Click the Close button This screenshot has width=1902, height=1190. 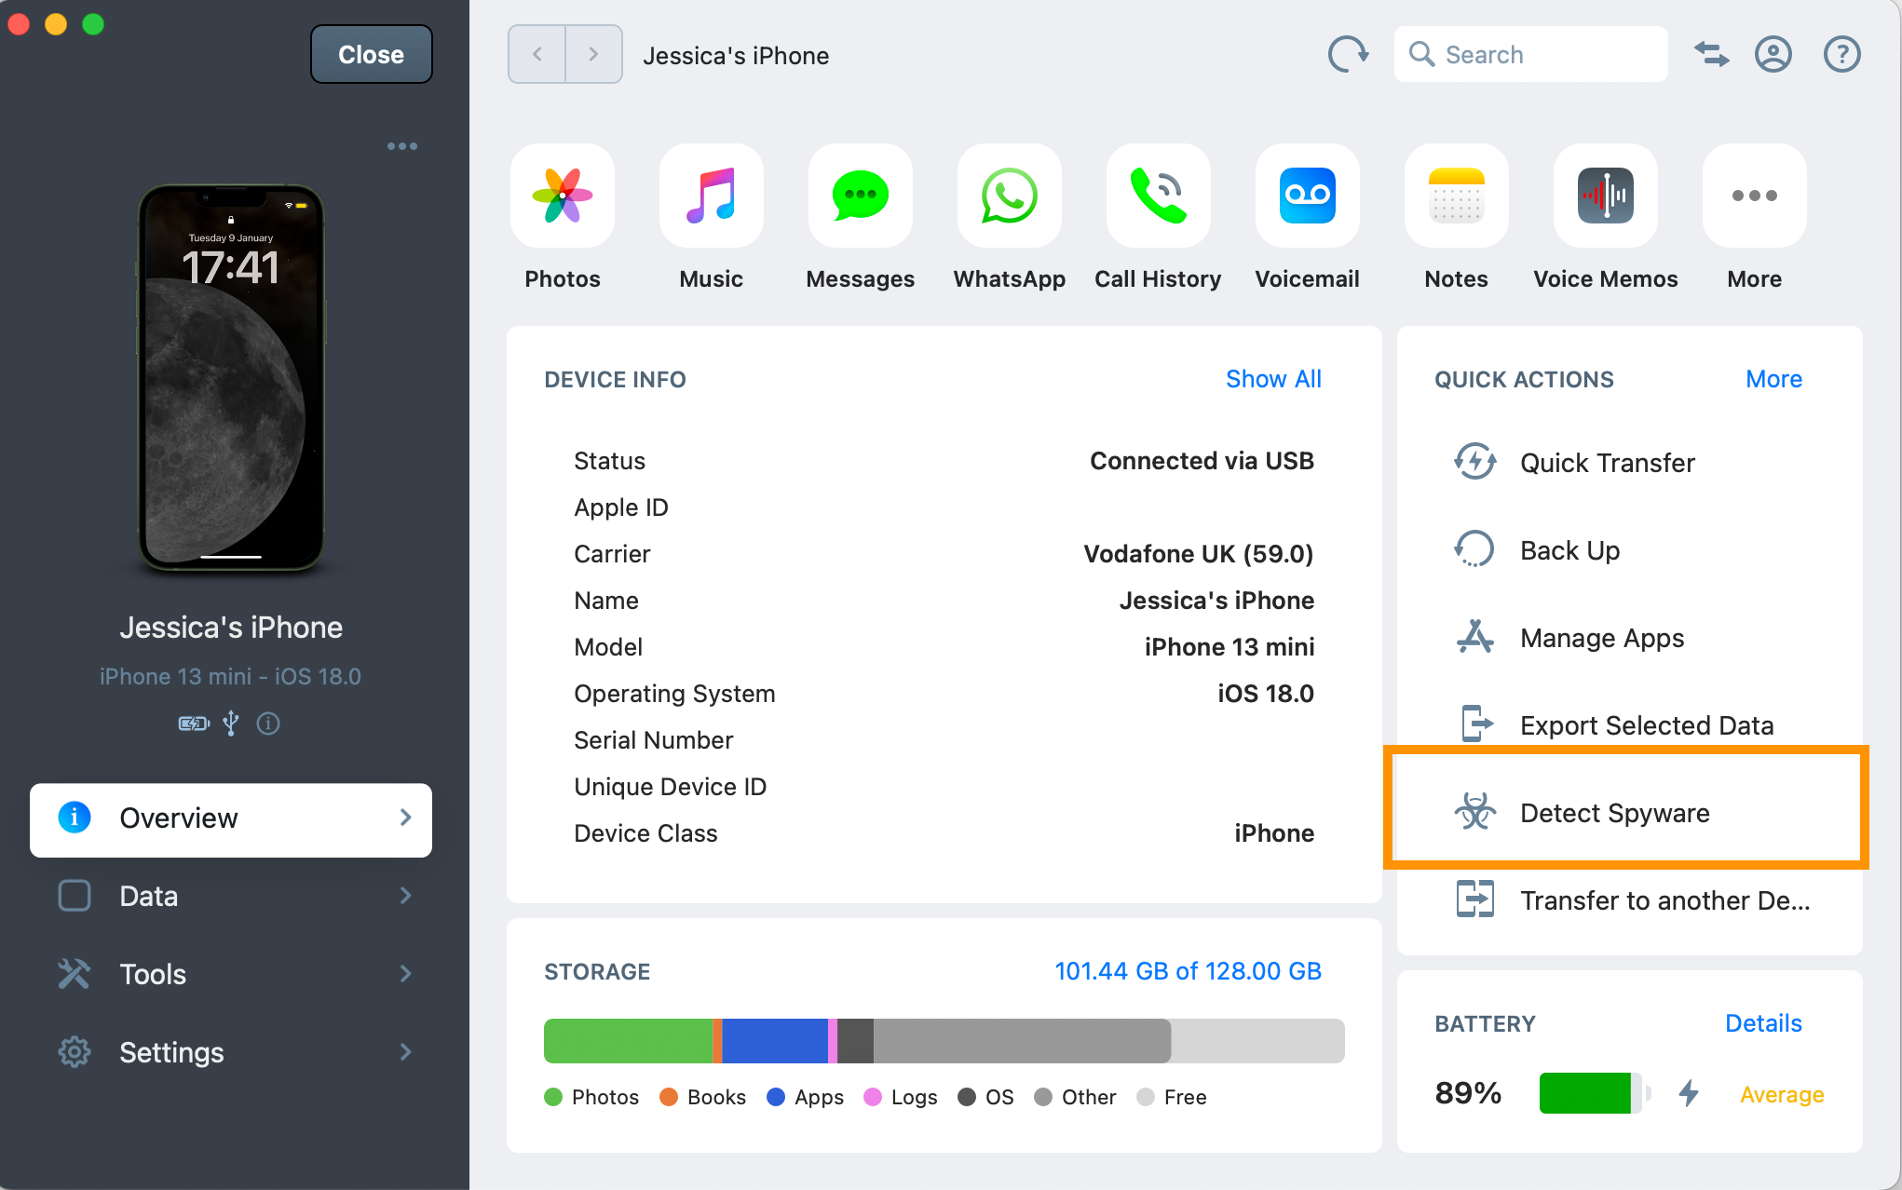[x=371, y=55]
